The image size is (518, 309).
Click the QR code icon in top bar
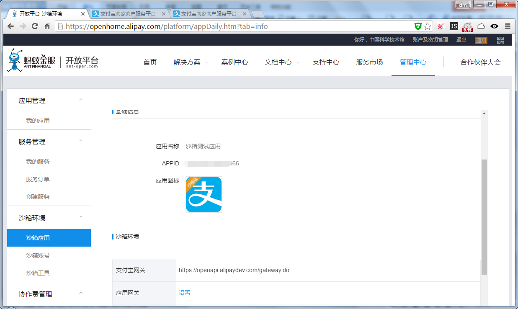point(500,40)
